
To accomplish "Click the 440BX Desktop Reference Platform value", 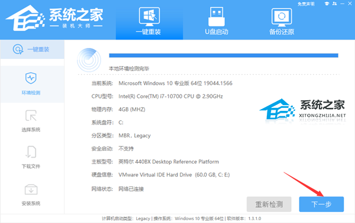I will click(169, 162).
